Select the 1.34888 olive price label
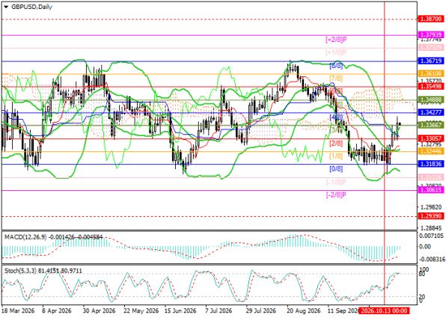 tap(430, 100)
